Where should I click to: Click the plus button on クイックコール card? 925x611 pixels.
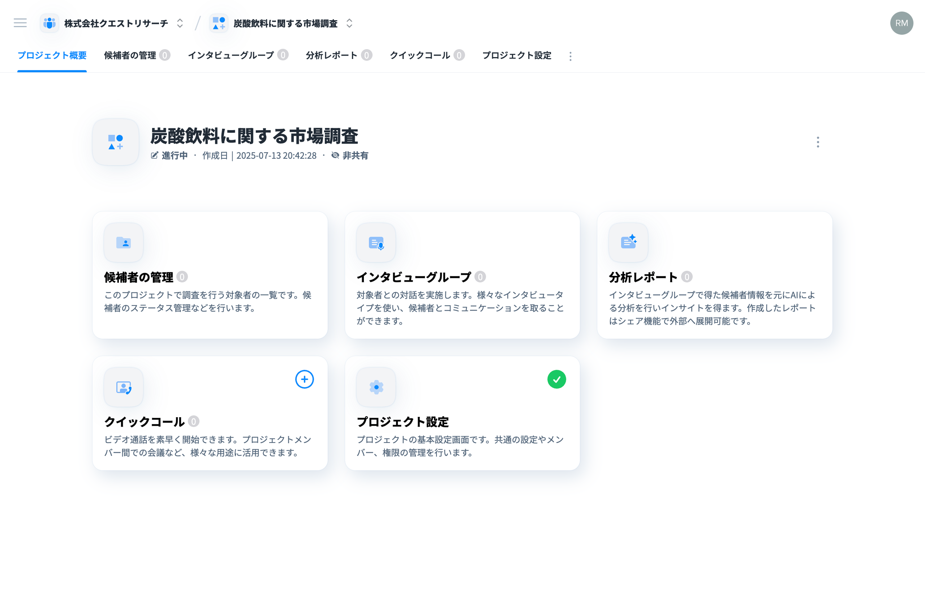304,379
